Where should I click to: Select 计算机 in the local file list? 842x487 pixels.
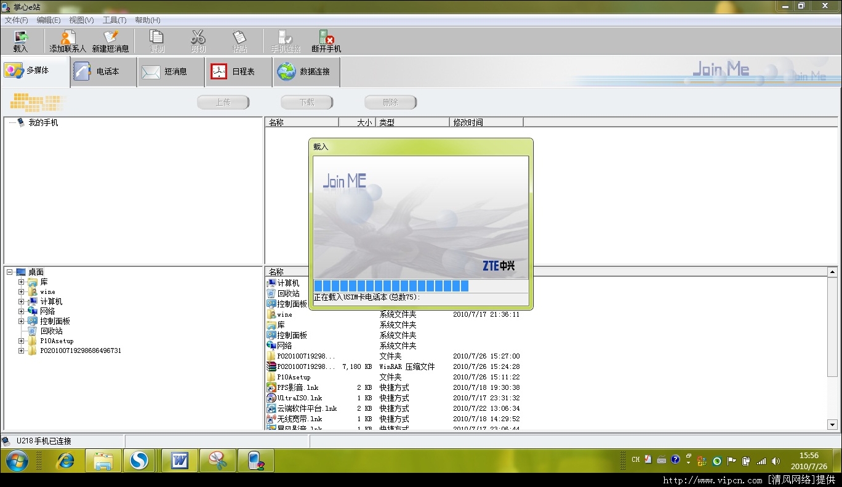(288, 283)
